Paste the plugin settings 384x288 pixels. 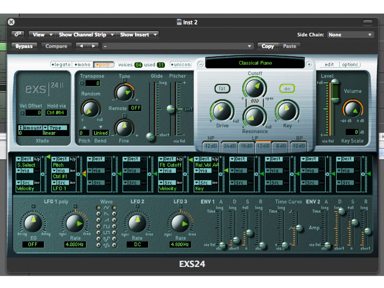point(290,46)
